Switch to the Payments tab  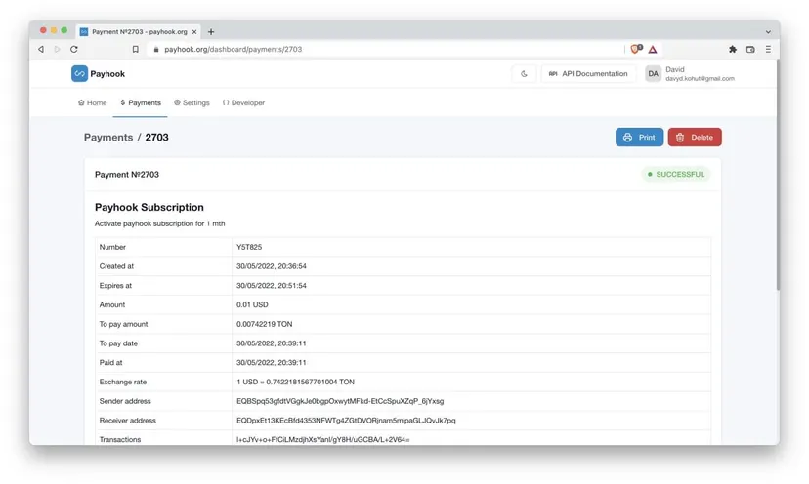141,103
